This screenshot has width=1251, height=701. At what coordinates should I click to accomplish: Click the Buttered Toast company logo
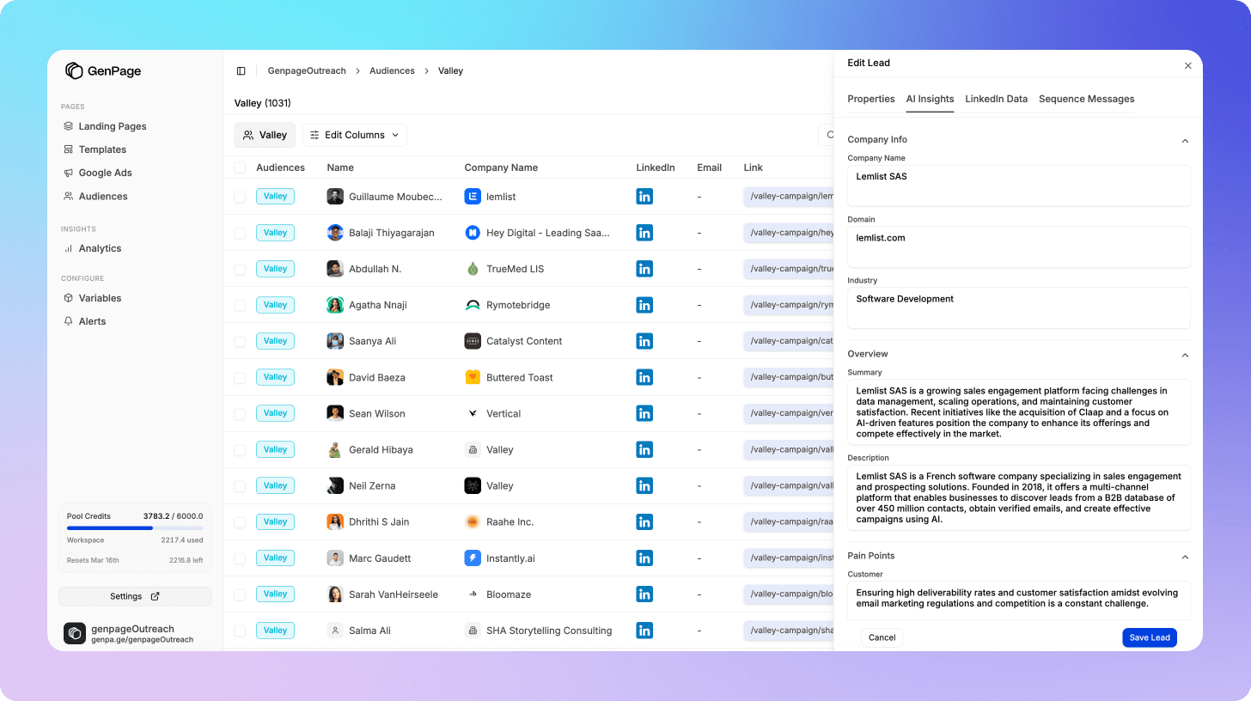click(x=473, y=377)
